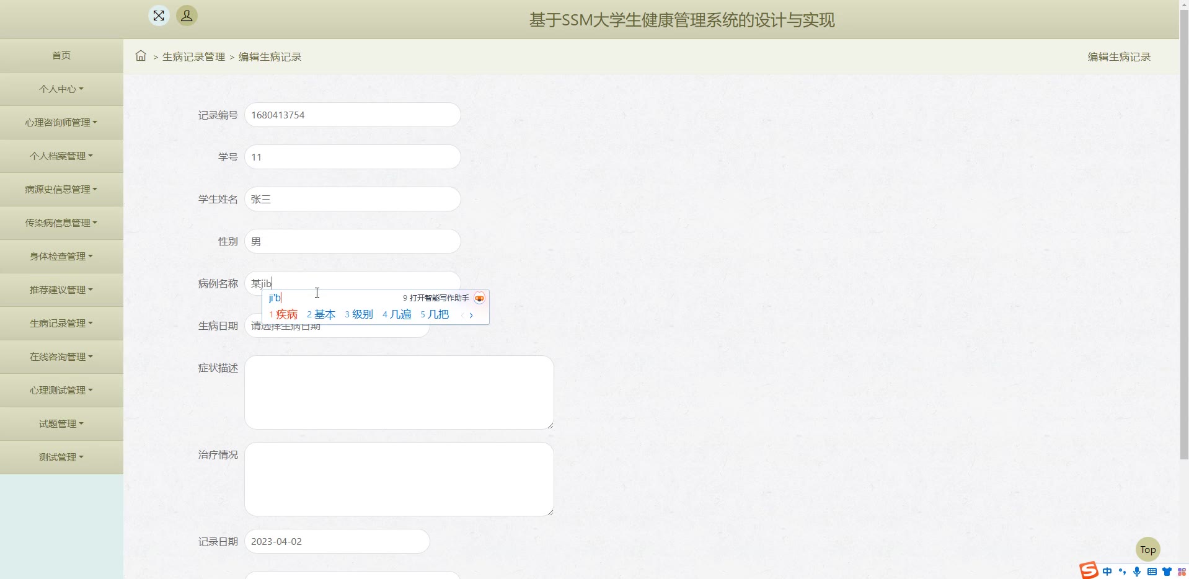Expand the 推荐建议管理 menu
1189x579 pixels.
(x=61, y=289)
